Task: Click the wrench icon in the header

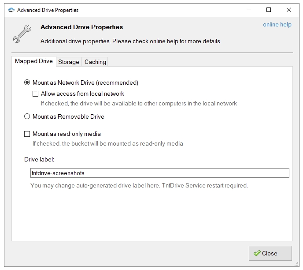Action: click(21, 34)
